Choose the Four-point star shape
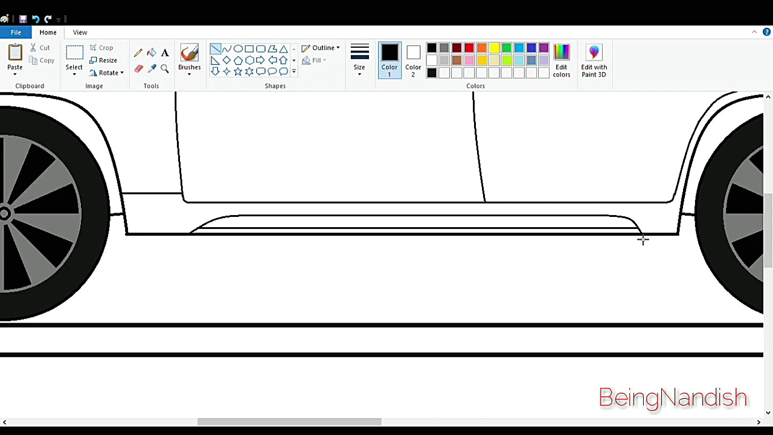773x435 pixels. point(226,71)
